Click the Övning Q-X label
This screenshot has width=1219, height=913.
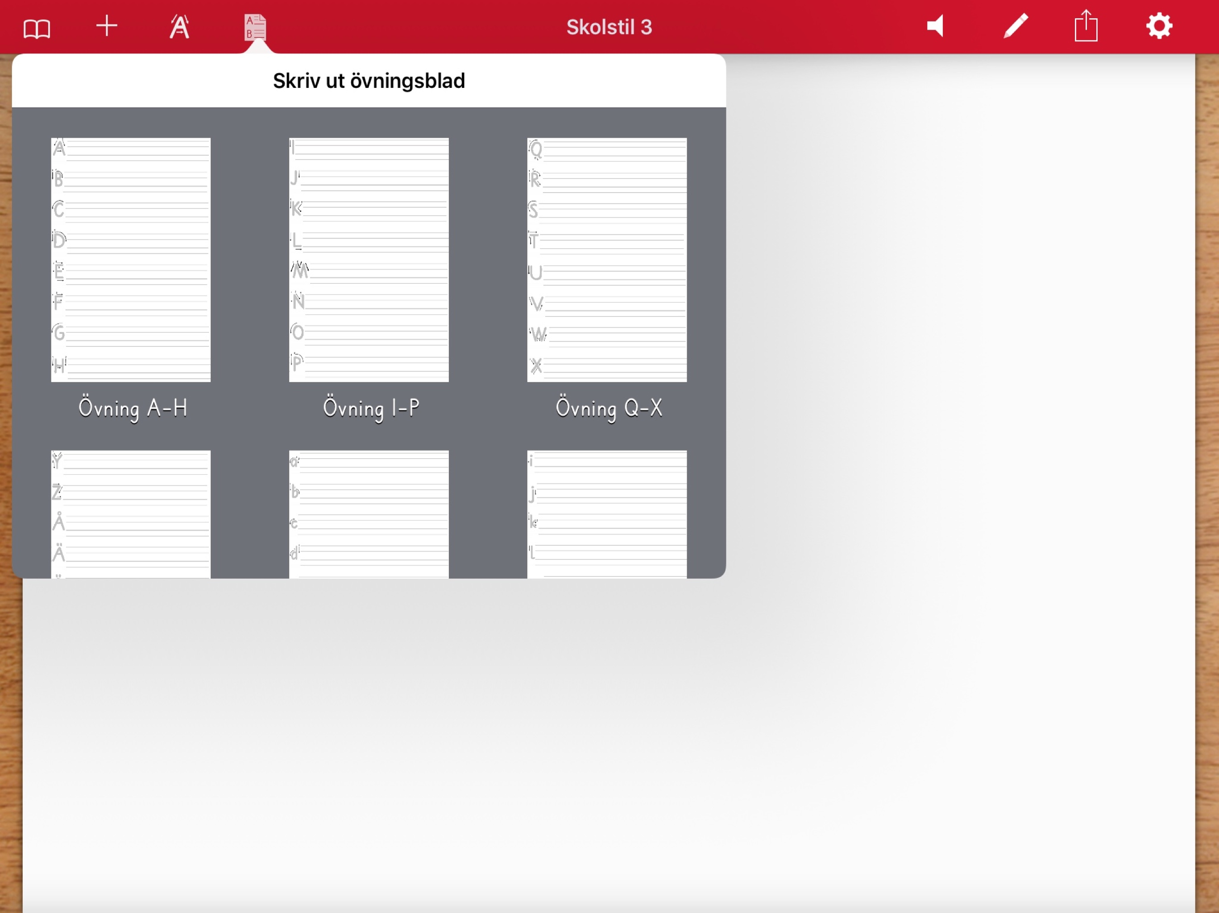click(x=609, y=409)
